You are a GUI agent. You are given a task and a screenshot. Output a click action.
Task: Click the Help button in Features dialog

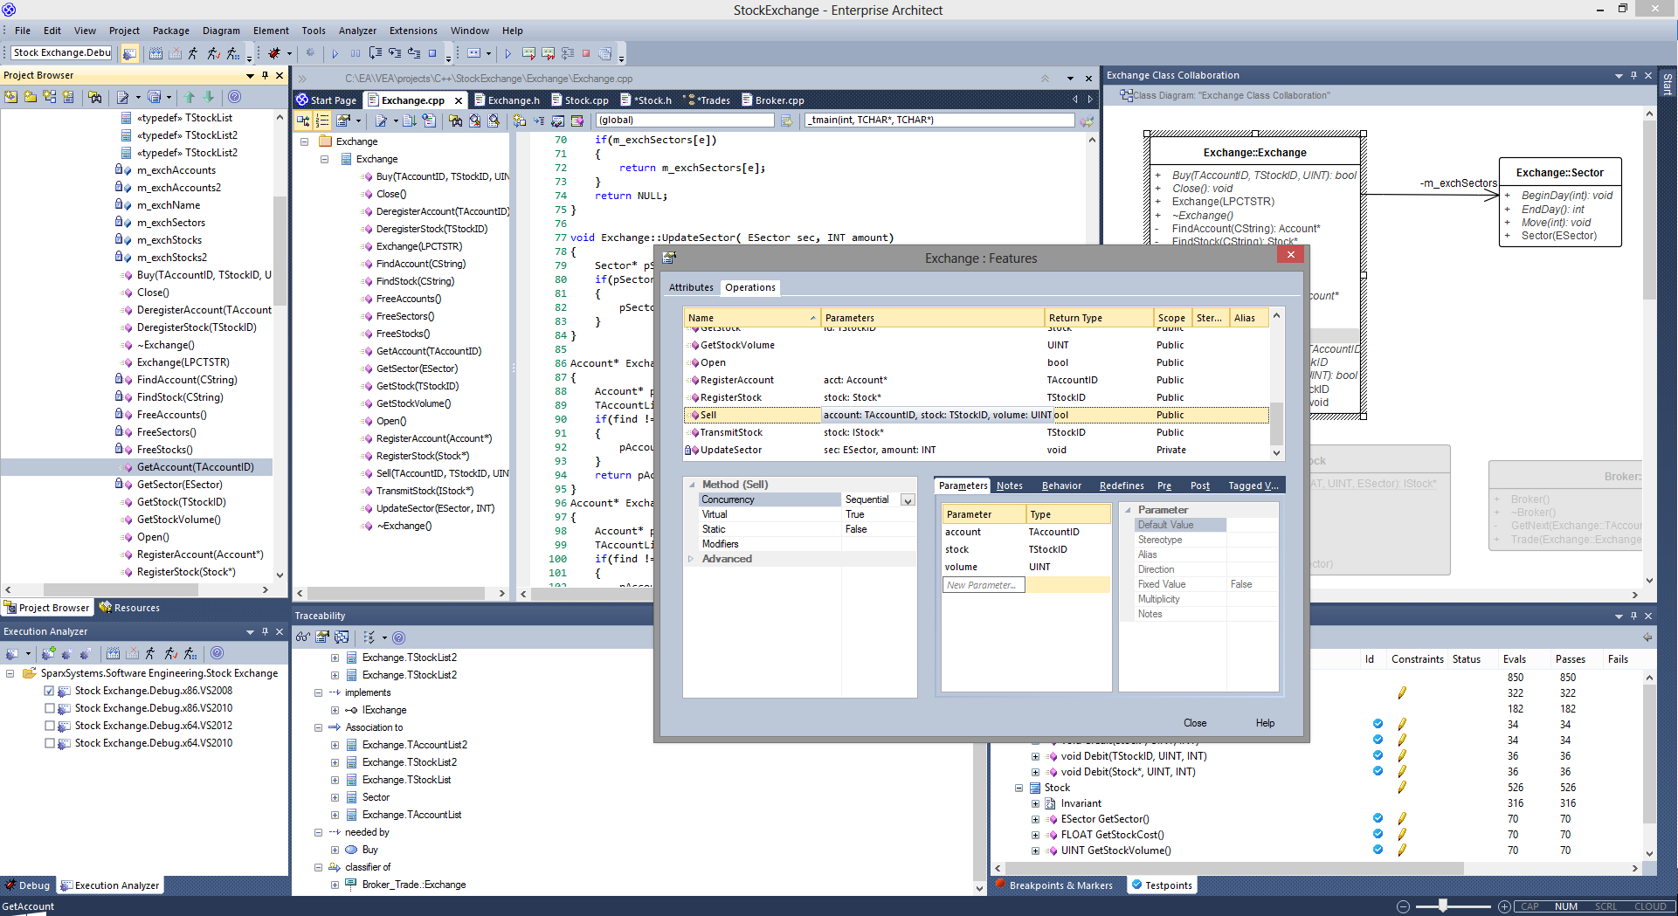(x=1265, y=723)
